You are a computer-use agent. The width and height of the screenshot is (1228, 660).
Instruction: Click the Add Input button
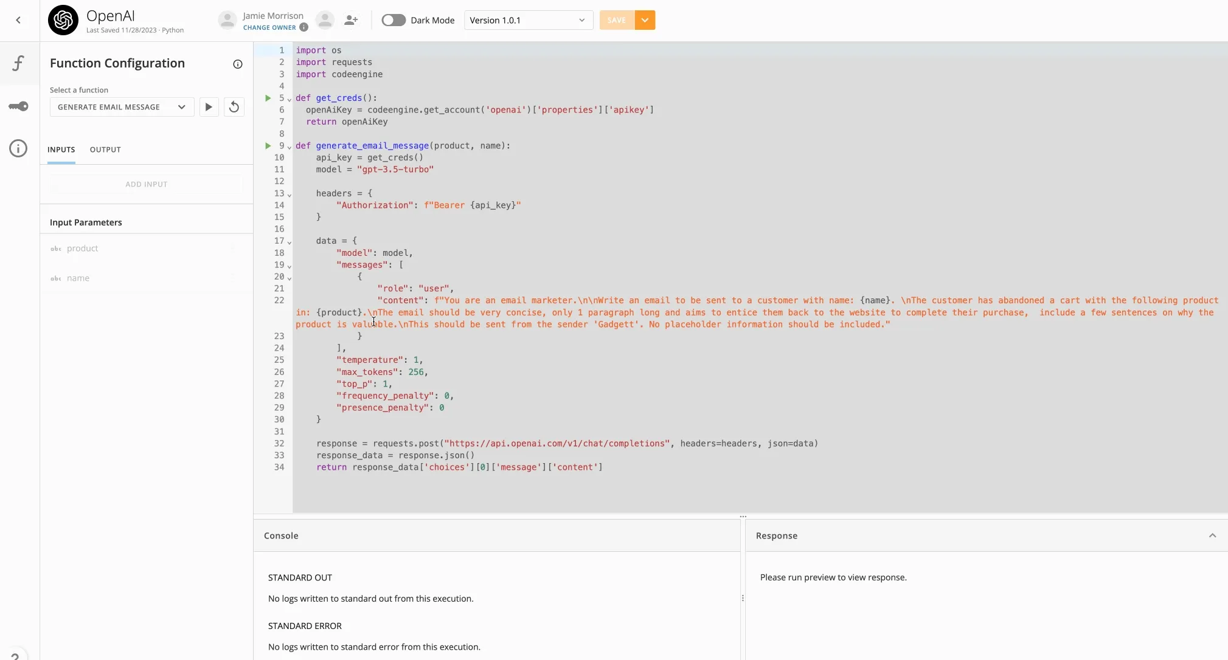pos(146,184)
